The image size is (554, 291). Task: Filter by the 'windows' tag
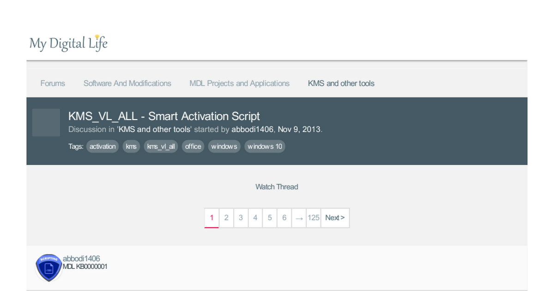coord(224,146)
